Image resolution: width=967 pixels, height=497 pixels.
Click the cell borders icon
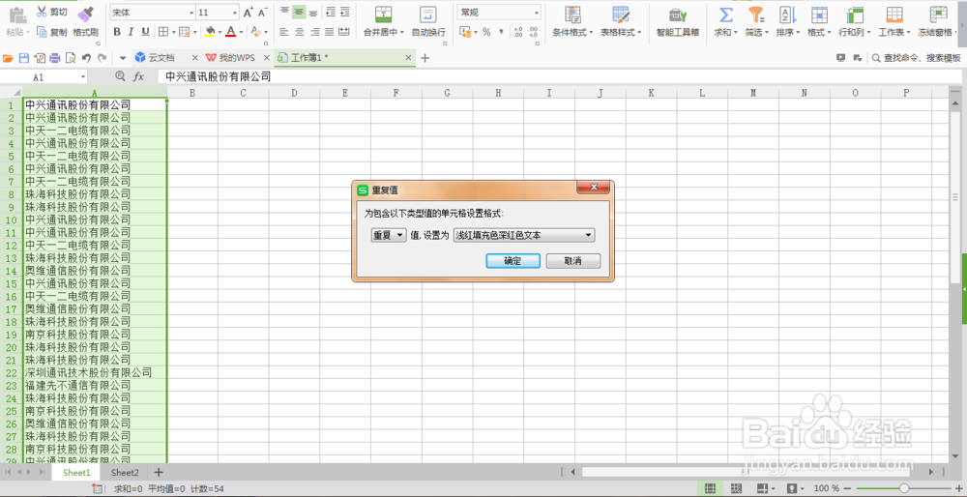pyautogui.click(x=163, y=32)
